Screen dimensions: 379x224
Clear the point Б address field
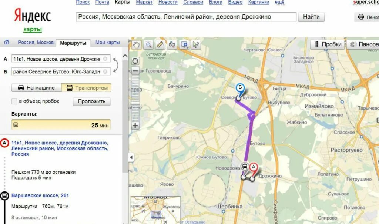[105, 71]
